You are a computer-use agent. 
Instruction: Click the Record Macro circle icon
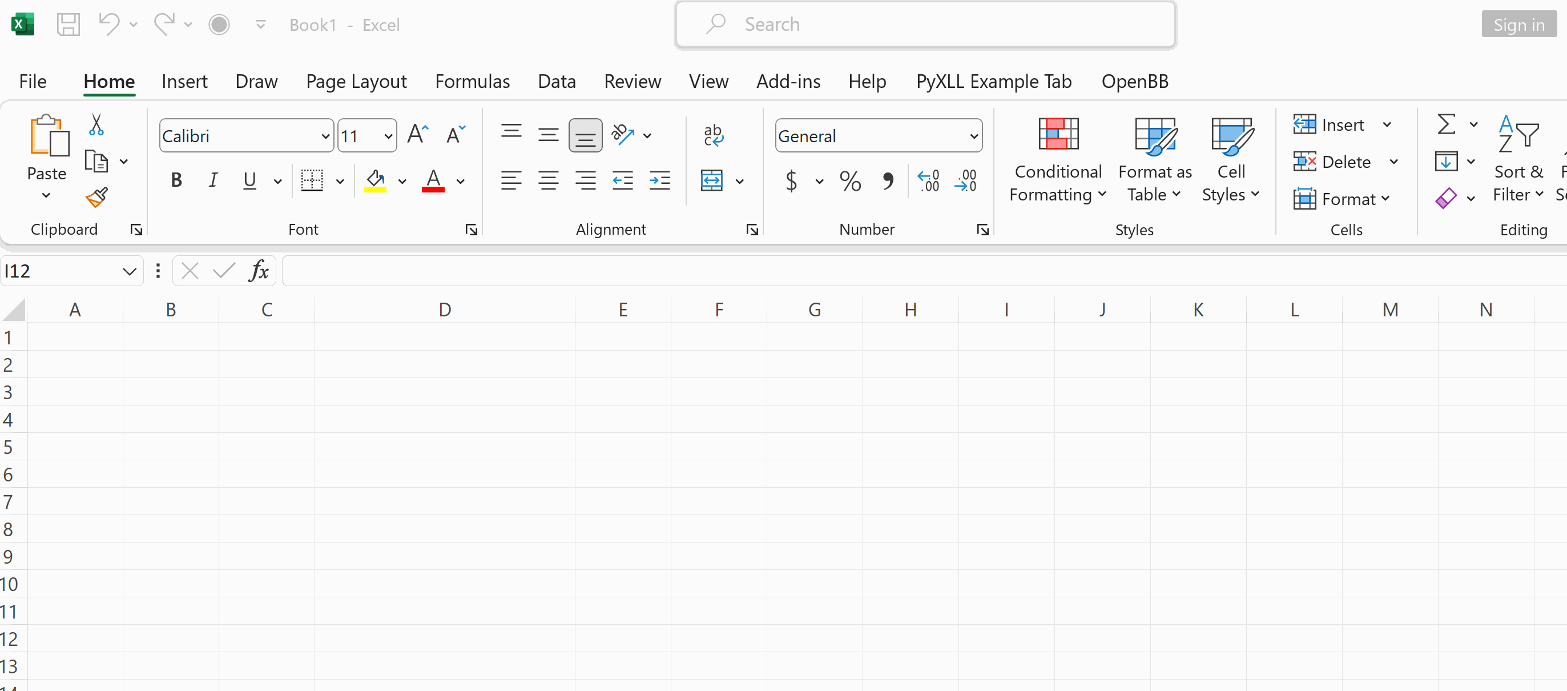pos(219,25)
